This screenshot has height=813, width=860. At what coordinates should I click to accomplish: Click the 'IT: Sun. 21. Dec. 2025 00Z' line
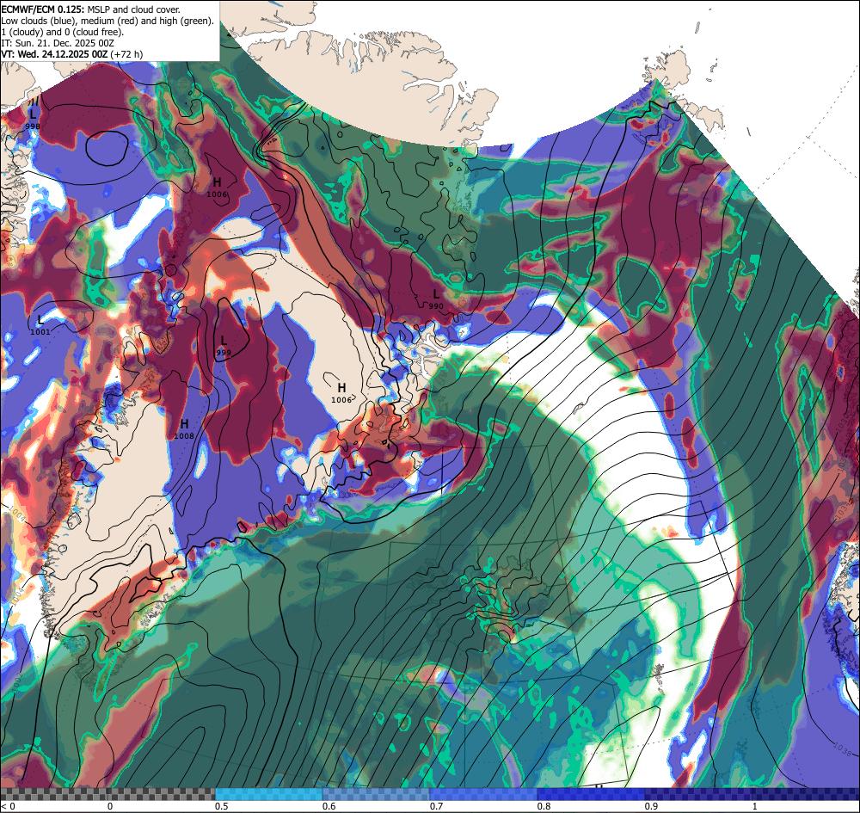tap(58, 42)
